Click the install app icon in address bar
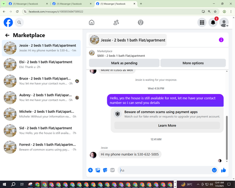Image resolution: width=235 pixels, height=188 pixels. click(203, 12)
